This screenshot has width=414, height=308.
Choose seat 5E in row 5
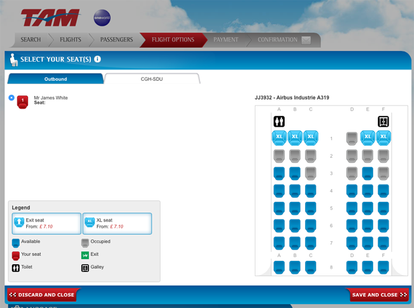(x=368, y=208)
